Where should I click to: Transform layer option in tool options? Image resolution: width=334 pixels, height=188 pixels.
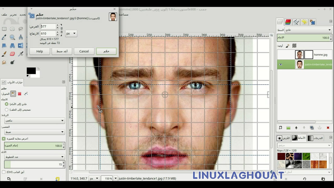13,94
